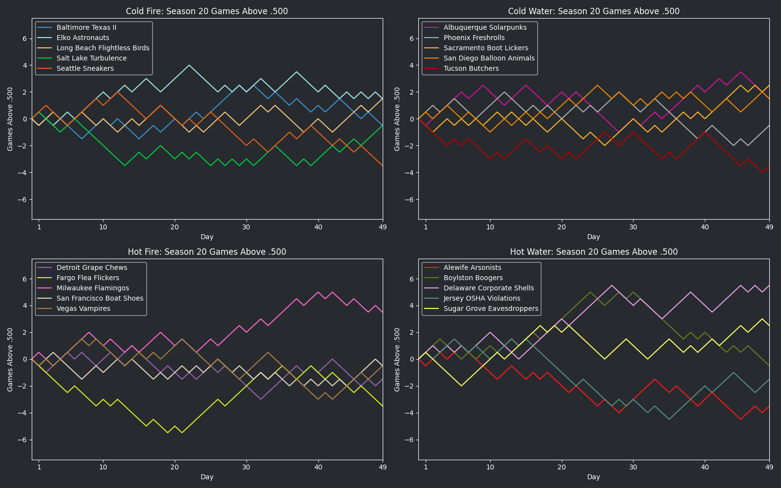Viewport: 781px width, 488px height.
Task: Click the Day axis label under Cold Water
Action: pos(594,237)
